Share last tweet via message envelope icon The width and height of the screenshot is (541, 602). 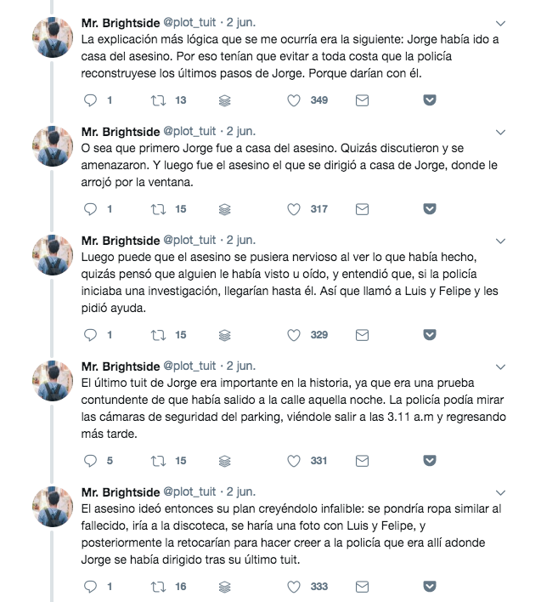click(362, 587)
